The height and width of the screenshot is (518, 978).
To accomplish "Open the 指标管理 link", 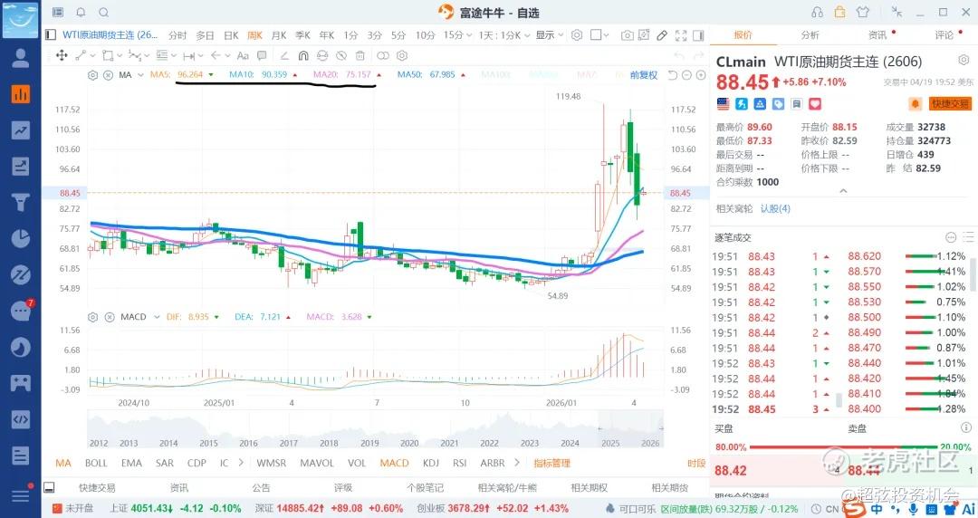I will click(x=552, y=463).
